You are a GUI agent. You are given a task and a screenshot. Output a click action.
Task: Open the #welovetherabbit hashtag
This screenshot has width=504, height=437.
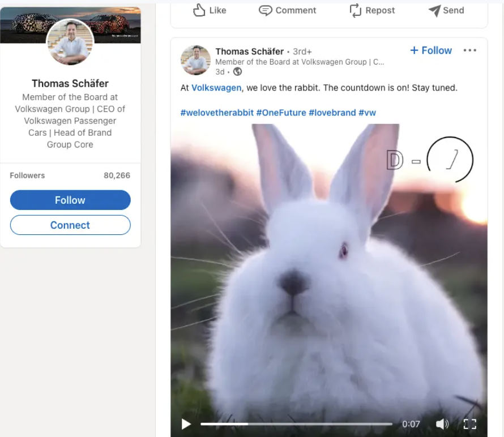pos(217,113)
